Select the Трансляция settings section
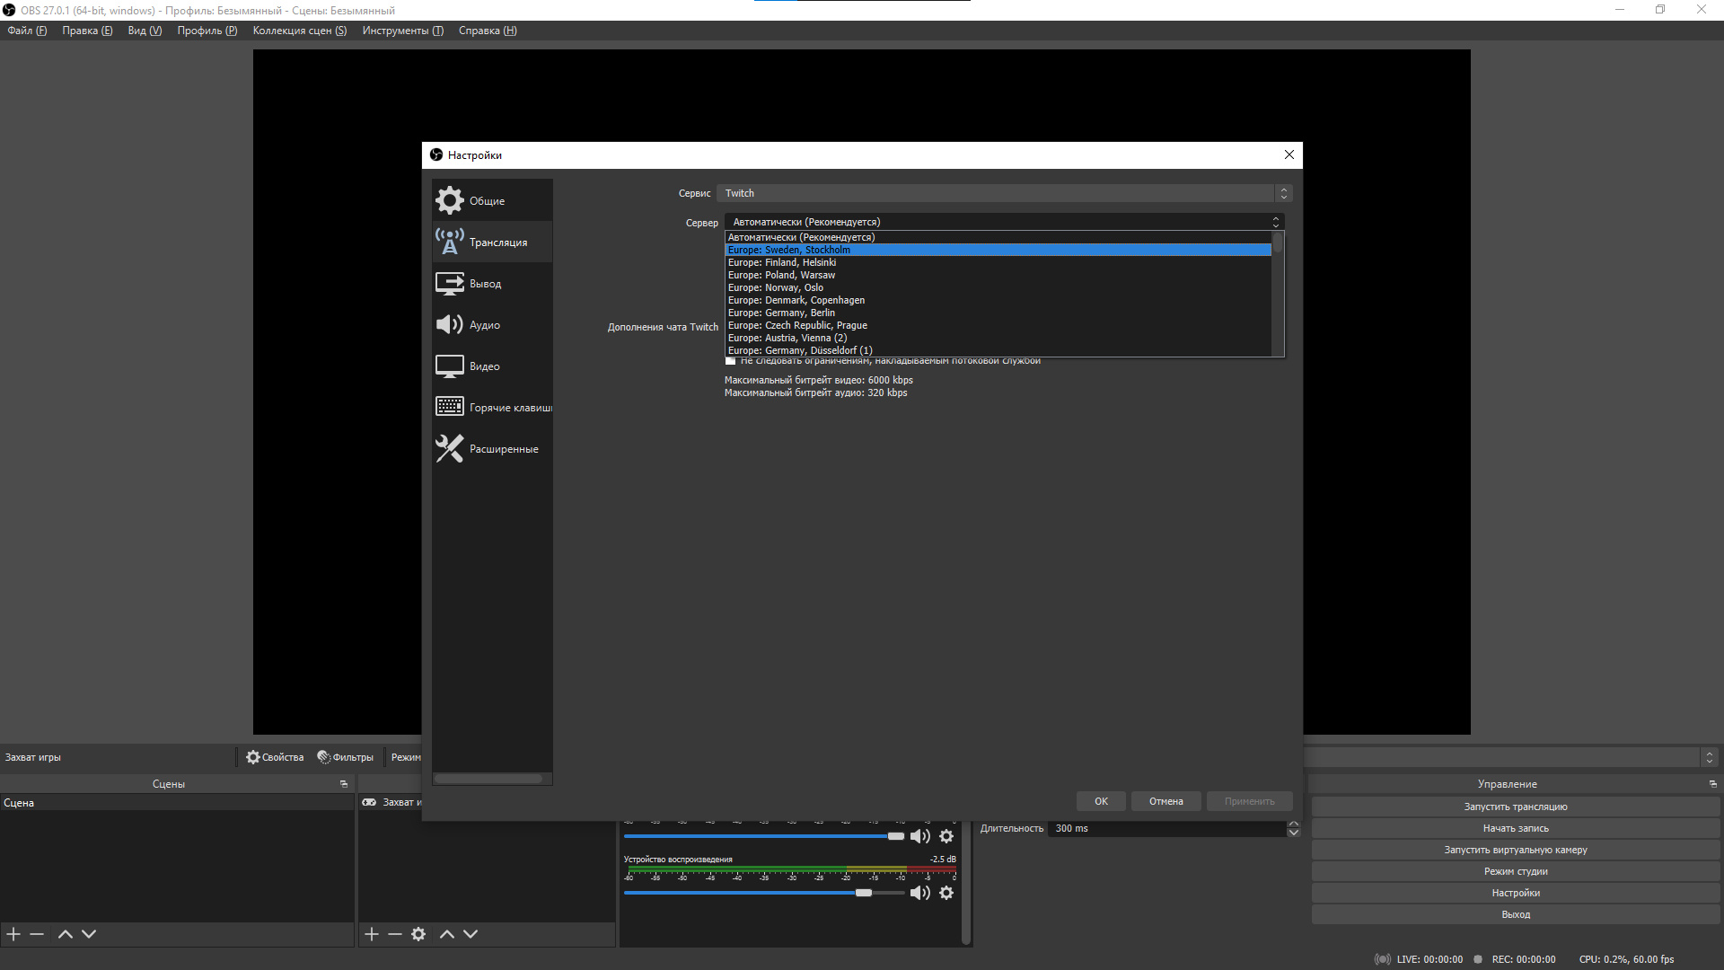 click(492, 242)
